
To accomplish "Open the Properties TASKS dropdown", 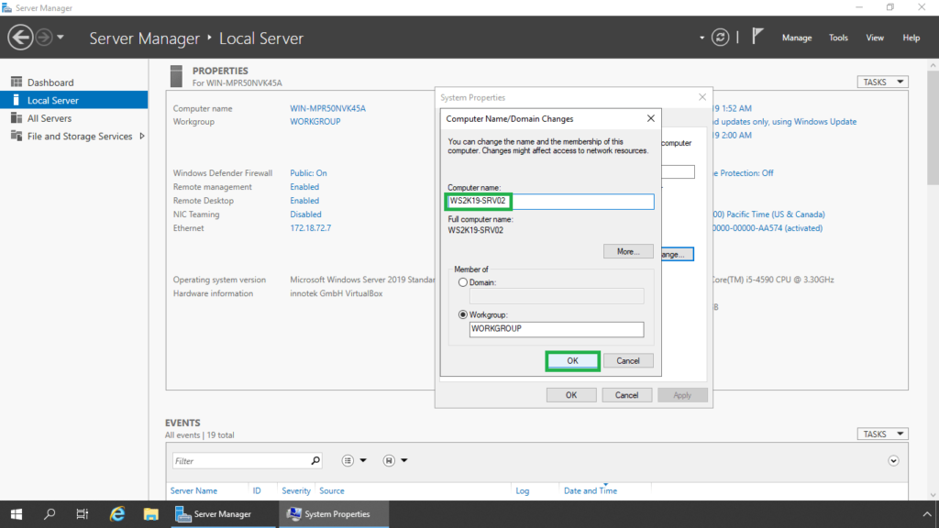I will click(882, 82).
